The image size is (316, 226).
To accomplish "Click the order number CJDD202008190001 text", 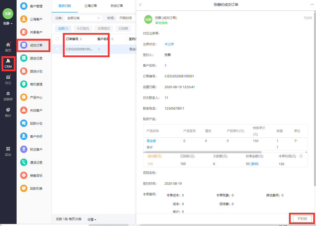I will point(179,76).
